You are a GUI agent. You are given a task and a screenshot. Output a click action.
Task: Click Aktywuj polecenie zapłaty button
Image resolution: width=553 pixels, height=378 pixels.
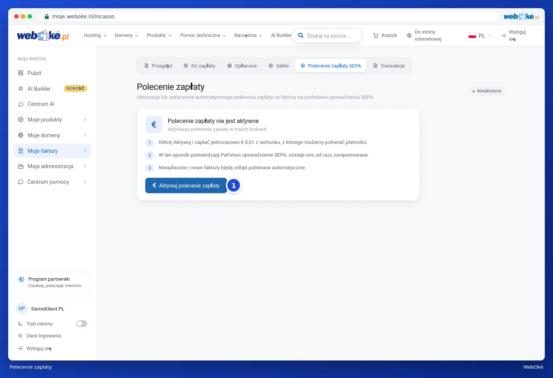pyautogui.click(x=186, y=185)
